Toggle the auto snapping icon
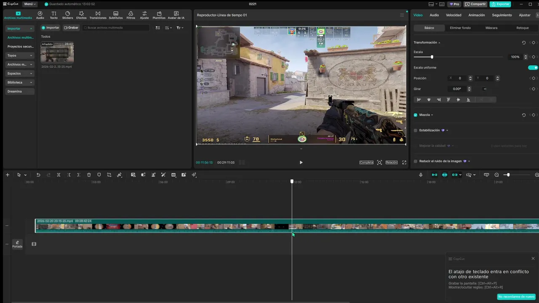This screenshot has height=303, width=539. (x=445, y=175)
